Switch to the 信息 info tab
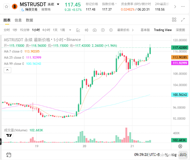 tap(18, 20)
